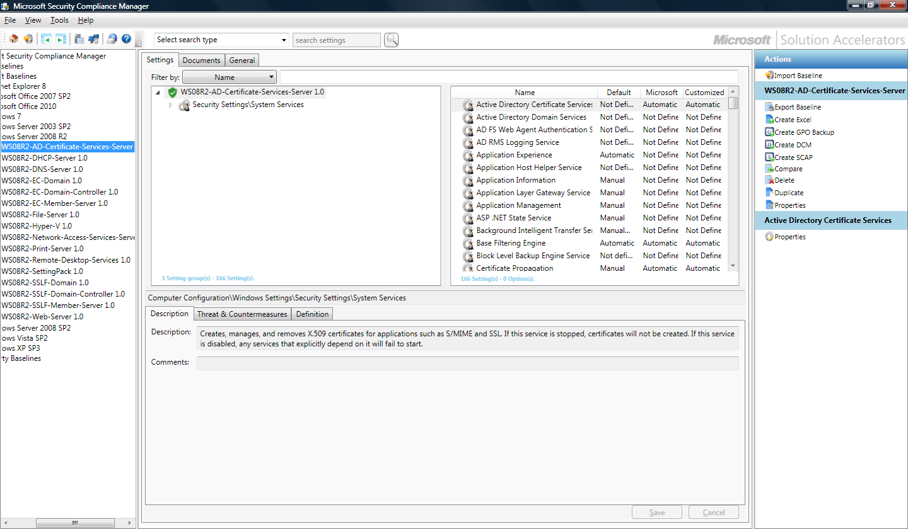Select WS08R2-Hyper-V 1.0 baseline
Image resolution: width=908 pixels, height=529 pixels.
point(36,226)
